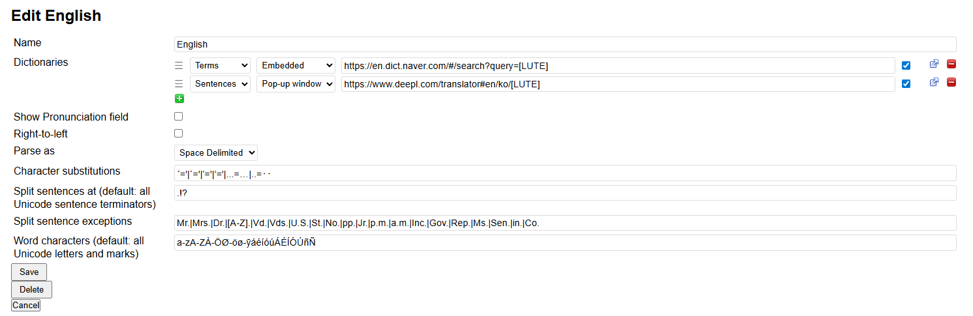Image resolution: width=973 pixels, height=316 pixels.
Task: Open the Pop-up window display dropdown
Action: [x=296, y=83]
